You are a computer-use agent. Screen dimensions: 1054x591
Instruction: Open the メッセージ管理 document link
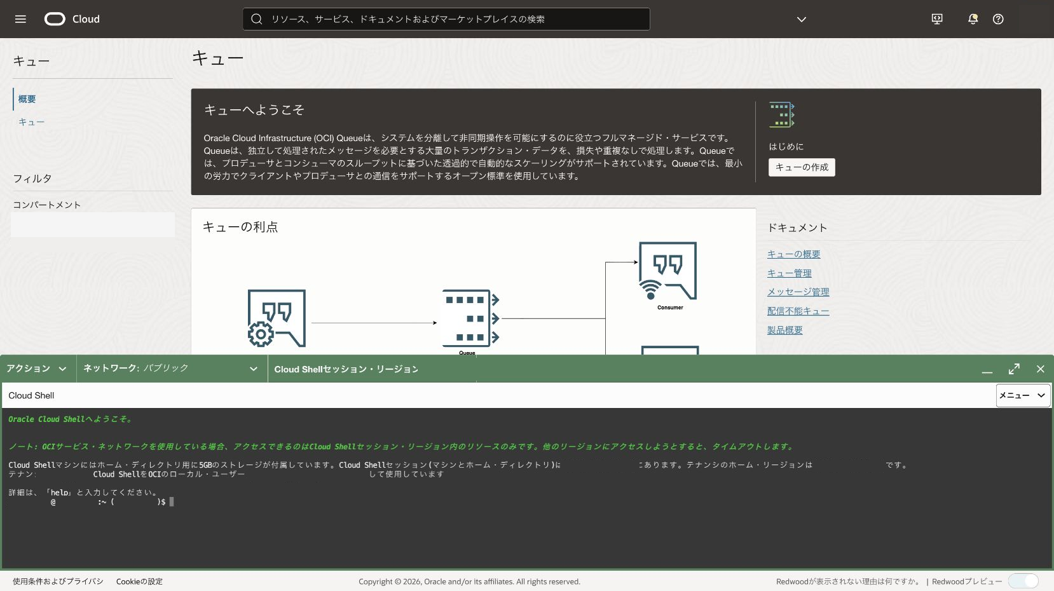(798, 292)
